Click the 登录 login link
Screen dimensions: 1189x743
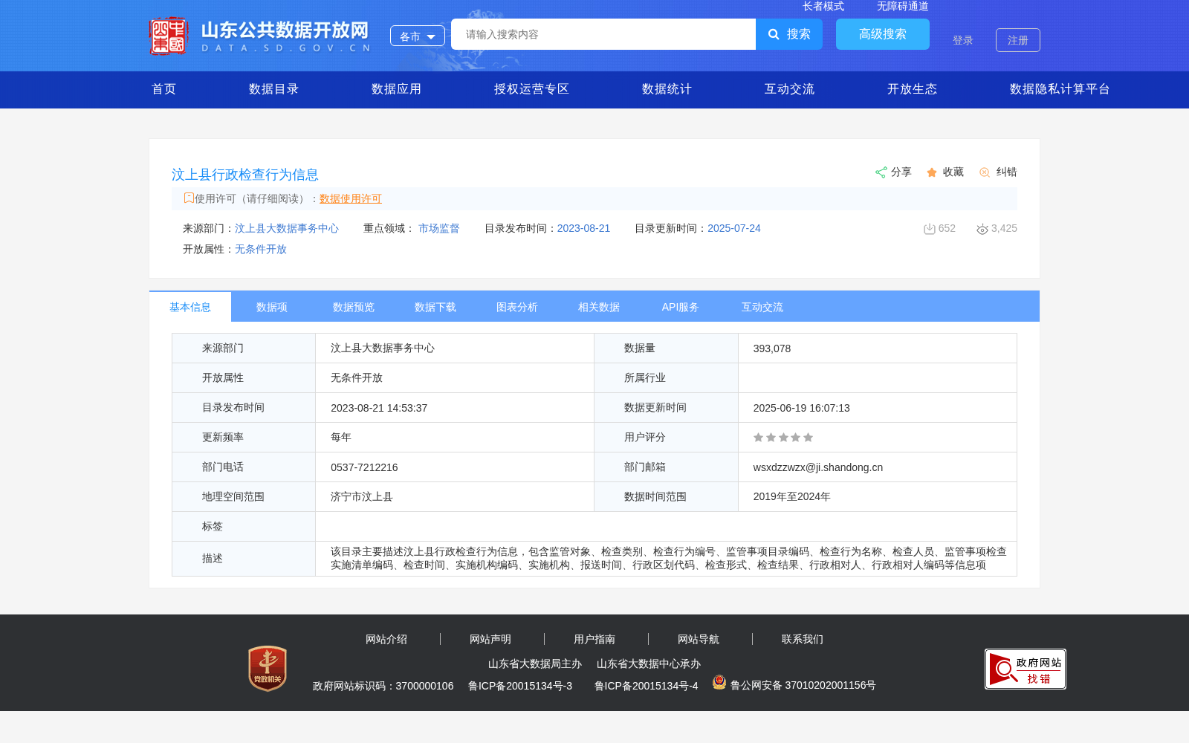pyautogui.click(x=962, y=40)
